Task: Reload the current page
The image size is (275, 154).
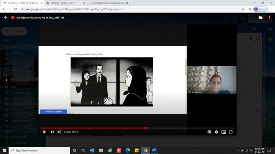Action: pyautogui.click(x=15, y=9)
